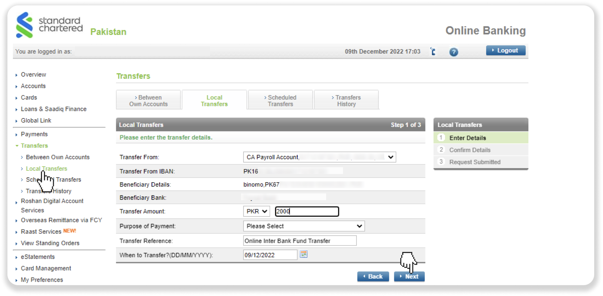Expand the Purpose of Payment dropdown
This screenshot has height=296, width=603.
click(304, 226)
